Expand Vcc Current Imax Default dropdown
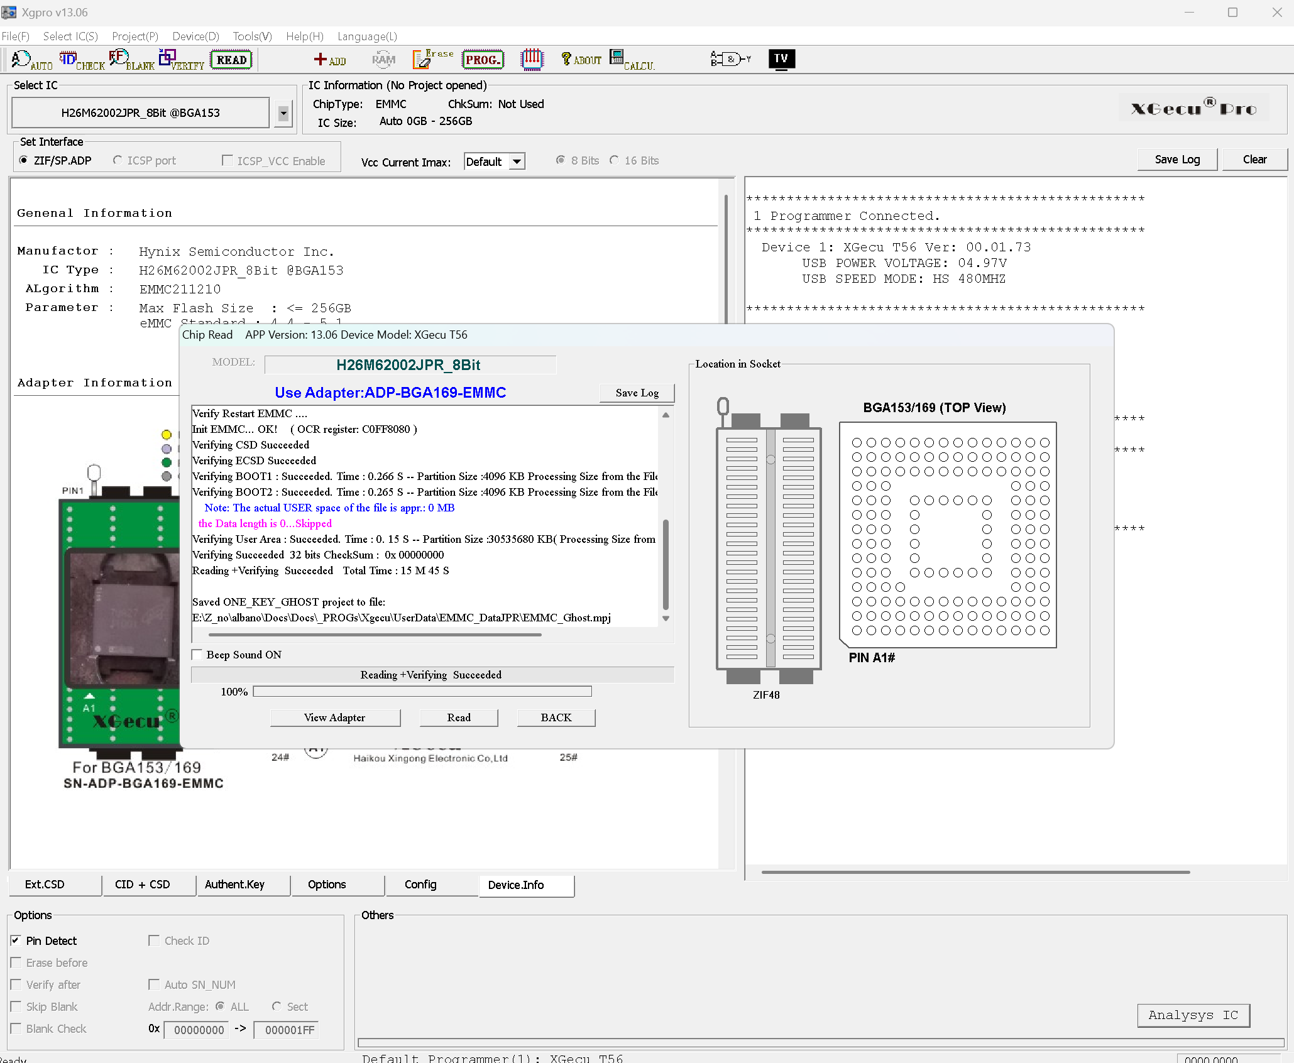The height and width of the screenshot is (1063, 1294). (x=517, y=161)
